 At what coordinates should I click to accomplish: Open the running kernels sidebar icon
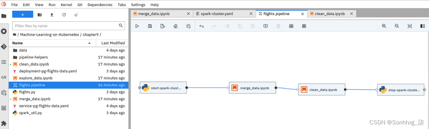(x=4, y=31)
